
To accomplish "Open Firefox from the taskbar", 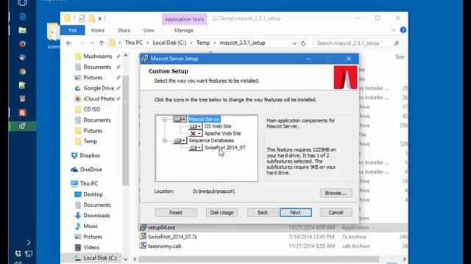I will (x=22, y=44).
